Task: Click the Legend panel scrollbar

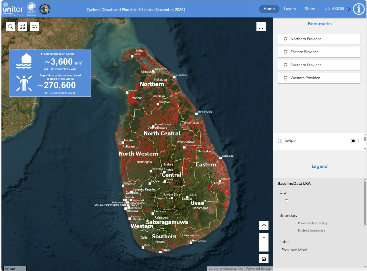Action: pos(365,203)
